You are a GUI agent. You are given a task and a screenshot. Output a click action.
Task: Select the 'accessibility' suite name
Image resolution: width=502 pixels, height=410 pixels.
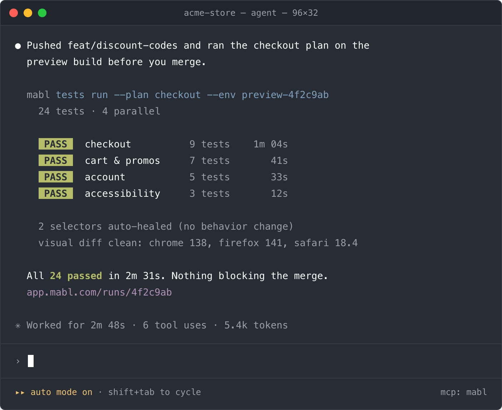pos(122,194)
